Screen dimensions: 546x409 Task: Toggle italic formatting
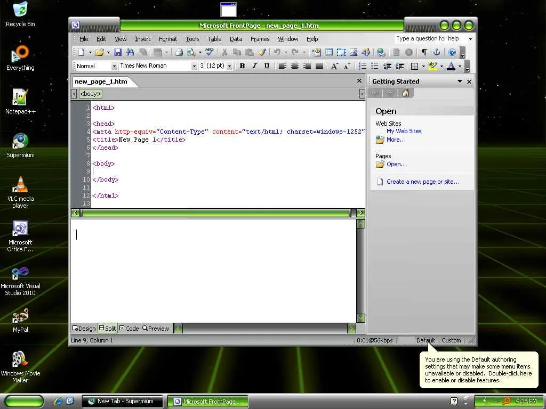(x=254, y=66)
